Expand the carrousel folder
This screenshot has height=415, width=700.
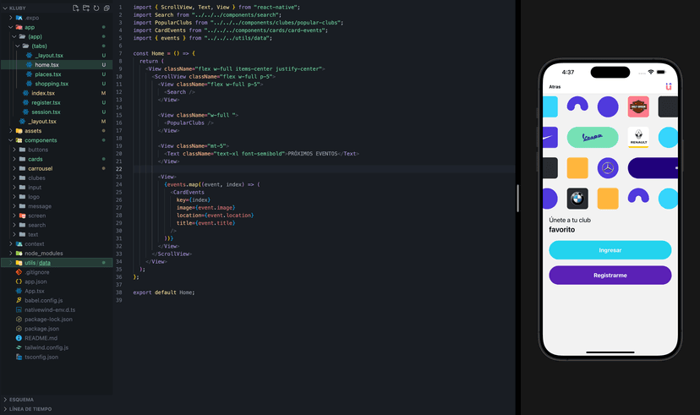(x=14, y=168)
